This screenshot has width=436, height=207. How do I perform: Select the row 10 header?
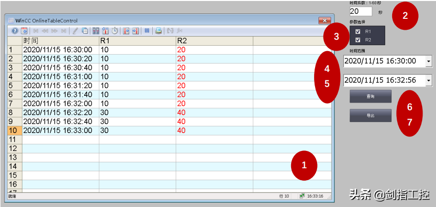point(14,131)
